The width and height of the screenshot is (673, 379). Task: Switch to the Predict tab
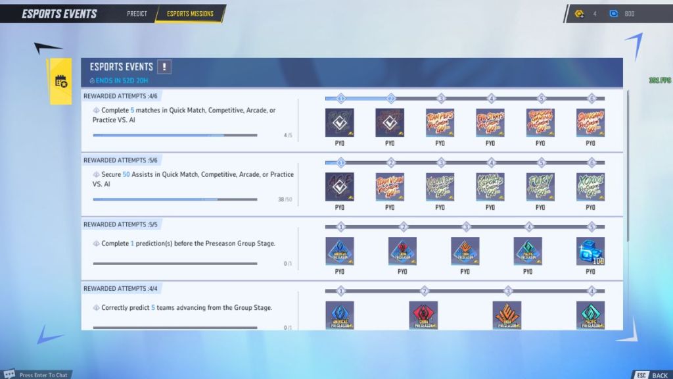(137, 14)
